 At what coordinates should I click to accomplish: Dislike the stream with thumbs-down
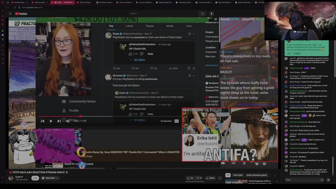[199, 178]
